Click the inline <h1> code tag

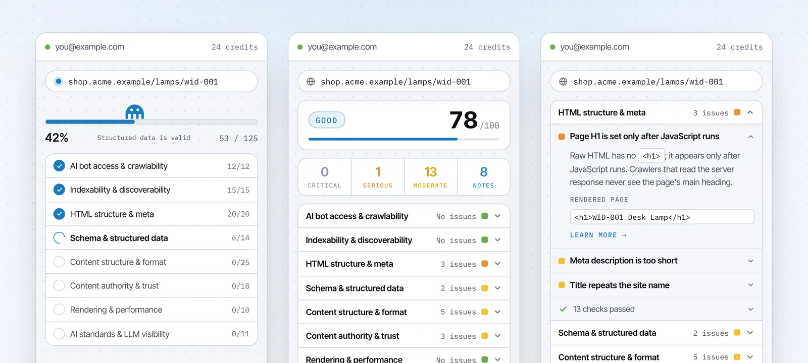point(651,156)
